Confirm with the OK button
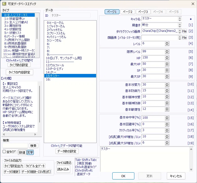This screenshot has height=183, width=197. [123, 176]
